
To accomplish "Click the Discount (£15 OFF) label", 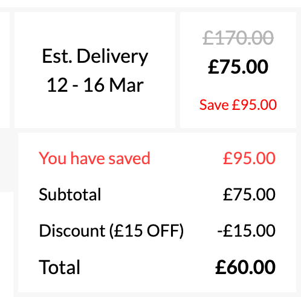I will pyautogui.click(x=111, y=231).
